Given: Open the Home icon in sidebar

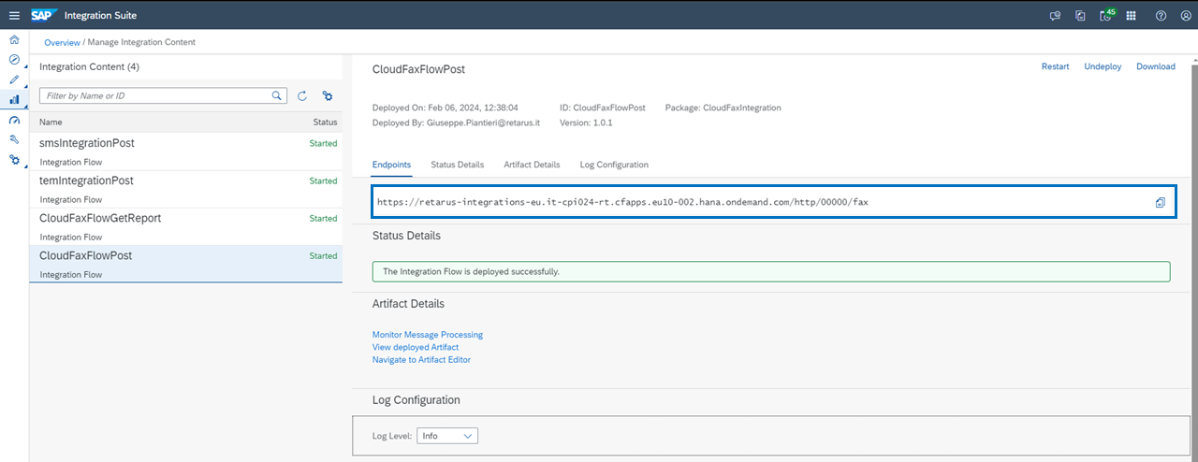Looking at the screenshot, I should pyautogui.click(x=14, y=40).
